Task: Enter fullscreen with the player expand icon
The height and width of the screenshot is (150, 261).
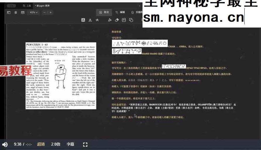Action: [85, 144]
